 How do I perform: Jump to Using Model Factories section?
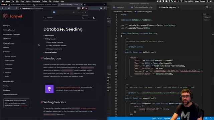(55, 42)
